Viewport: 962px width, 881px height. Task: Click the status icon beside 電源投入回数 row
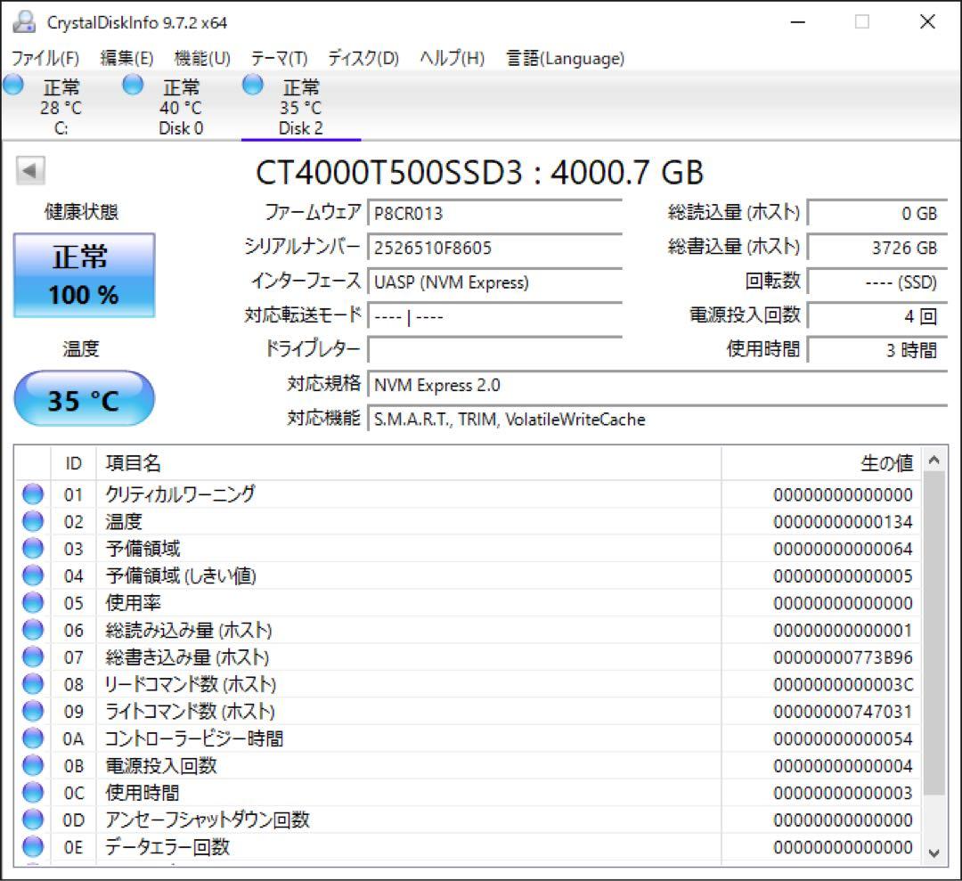[32, 765]
